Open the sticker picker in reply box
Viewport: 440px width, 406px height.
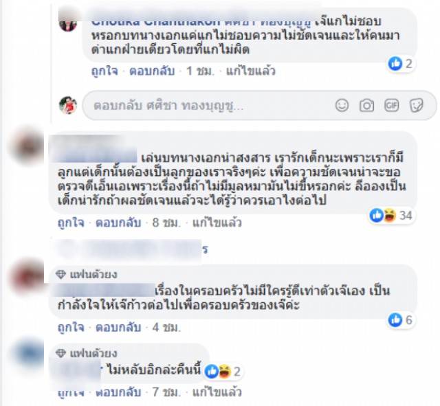click(416, 106)
